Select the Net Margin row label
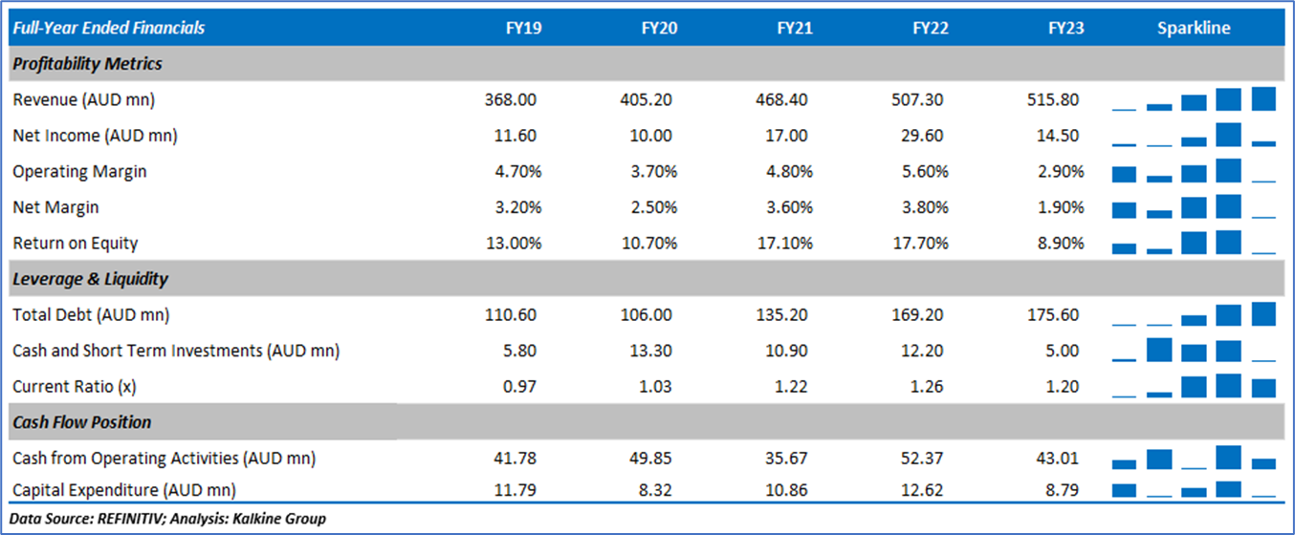The image size is (1295, 535). [x=55, y=207]
